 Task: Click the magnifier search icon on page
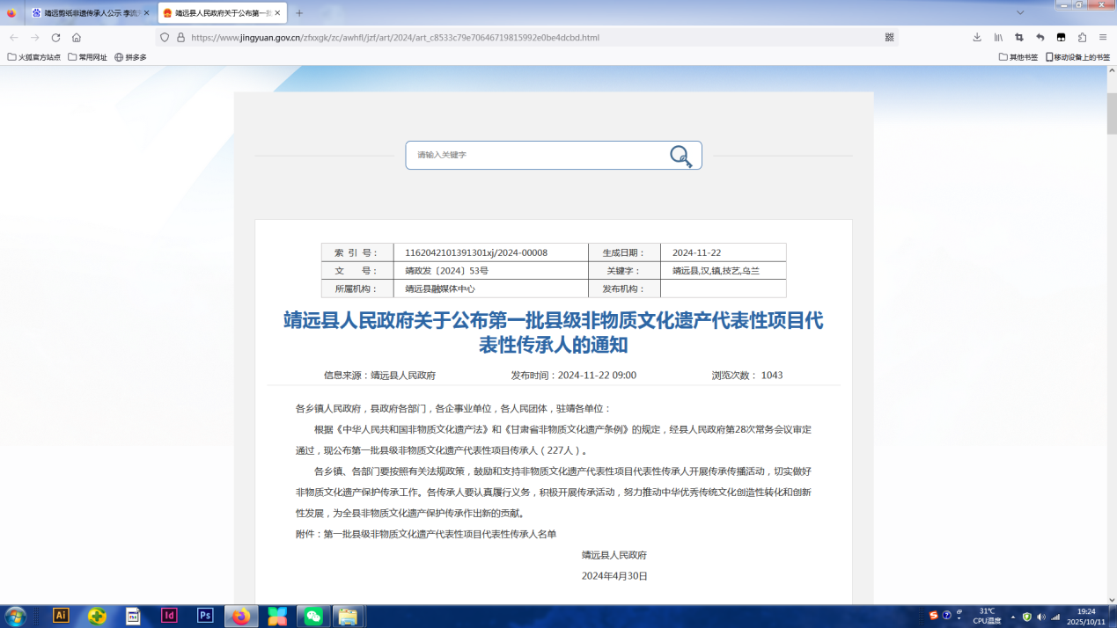coord(680,157)
